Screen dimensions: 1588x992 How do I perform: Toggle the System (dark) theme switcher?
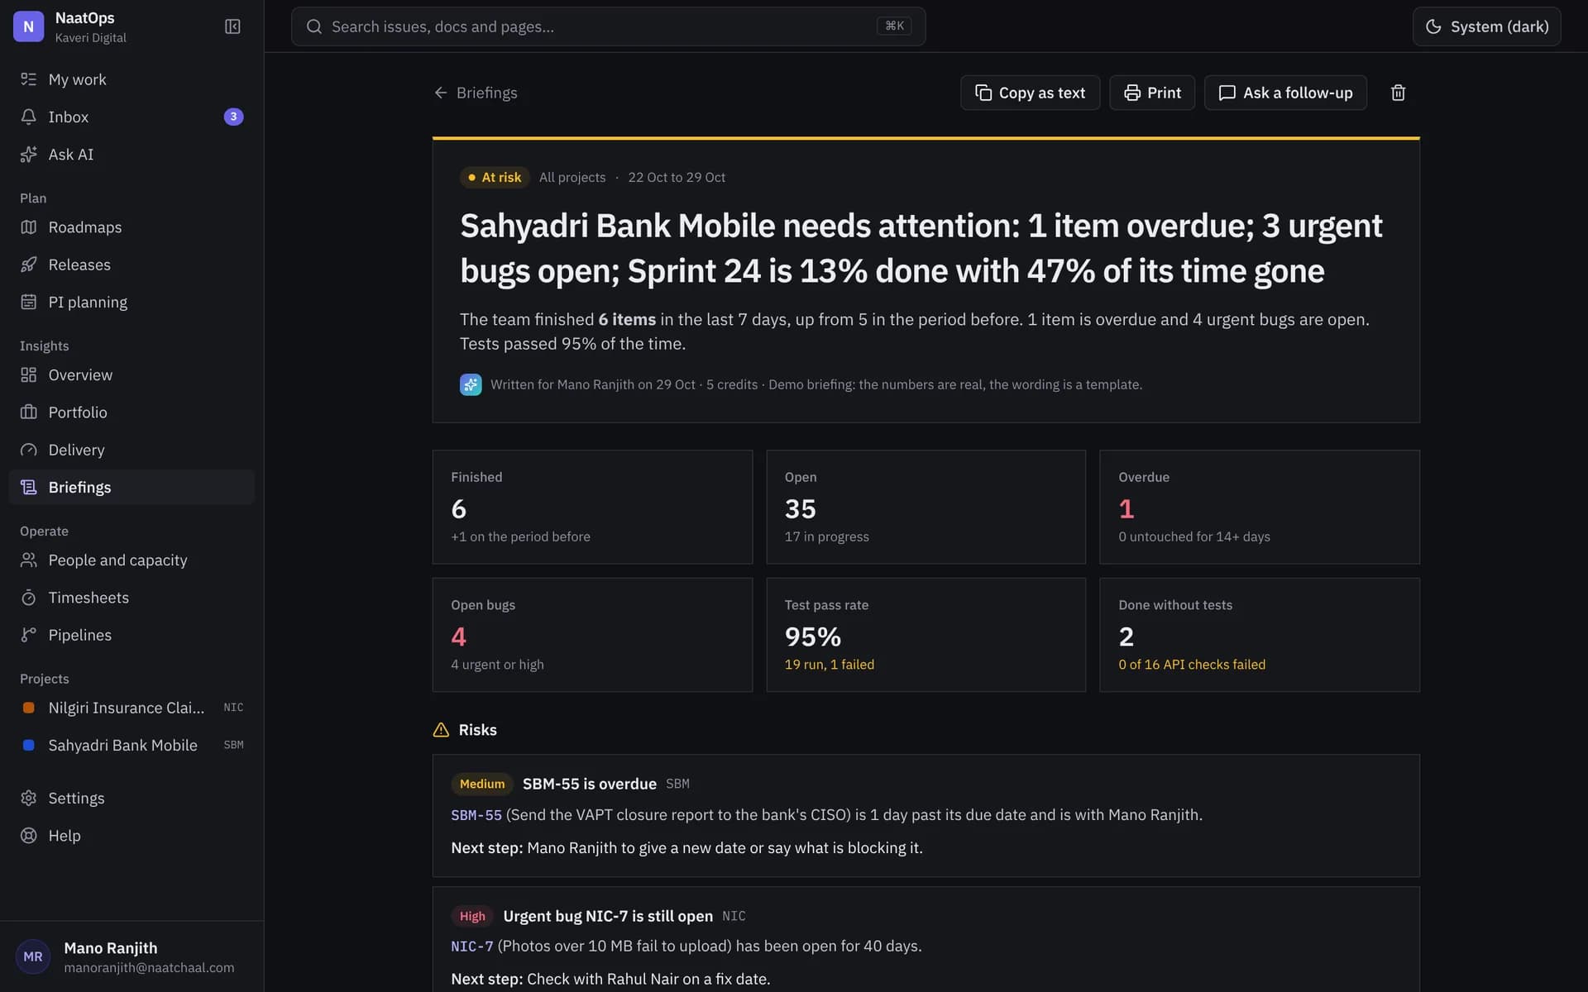click(1486, 26)
